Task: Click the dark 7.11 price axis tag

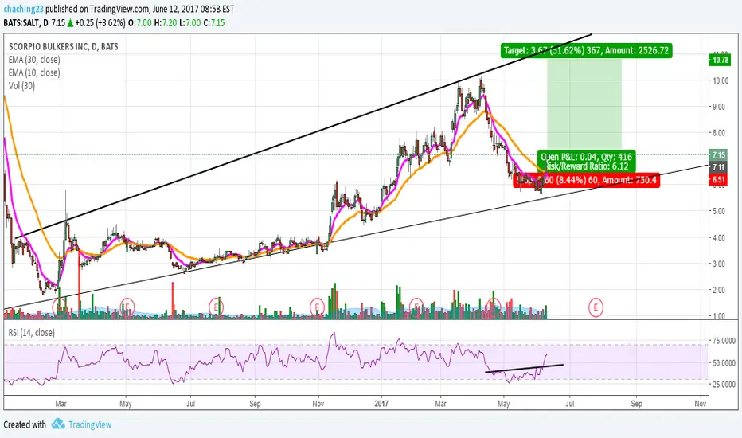Action: coord(718,167)
